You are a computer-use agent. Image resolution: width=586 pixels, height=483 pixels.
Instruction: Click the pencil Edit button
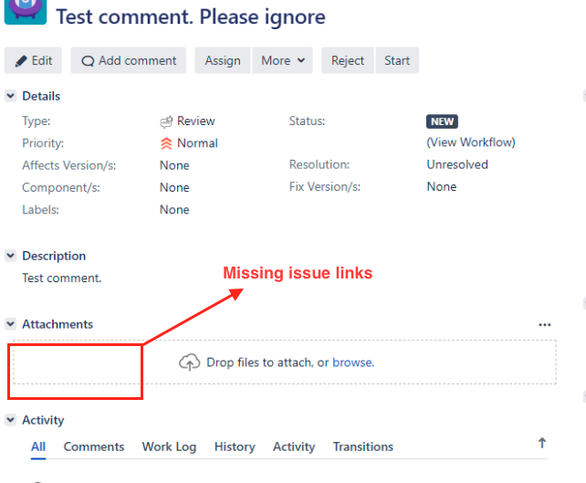pyautogui.click(x=33, y=60)
